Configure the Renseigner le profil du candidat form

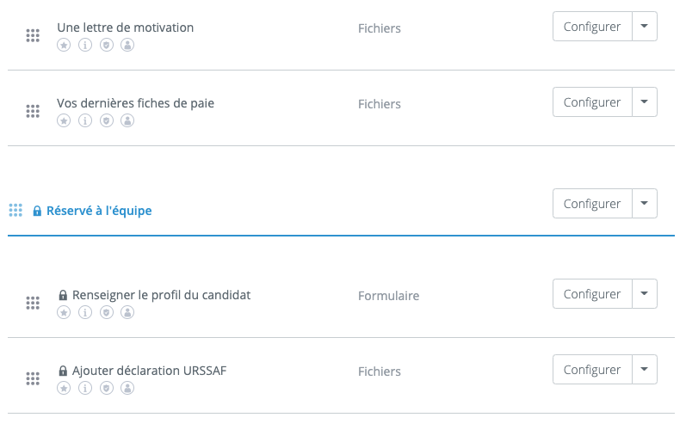click(592, 294)
